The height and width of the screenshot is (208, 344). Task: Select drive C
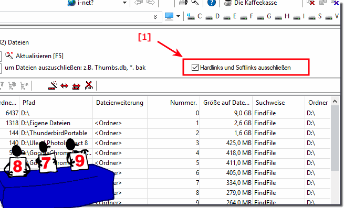coord(194,16)
